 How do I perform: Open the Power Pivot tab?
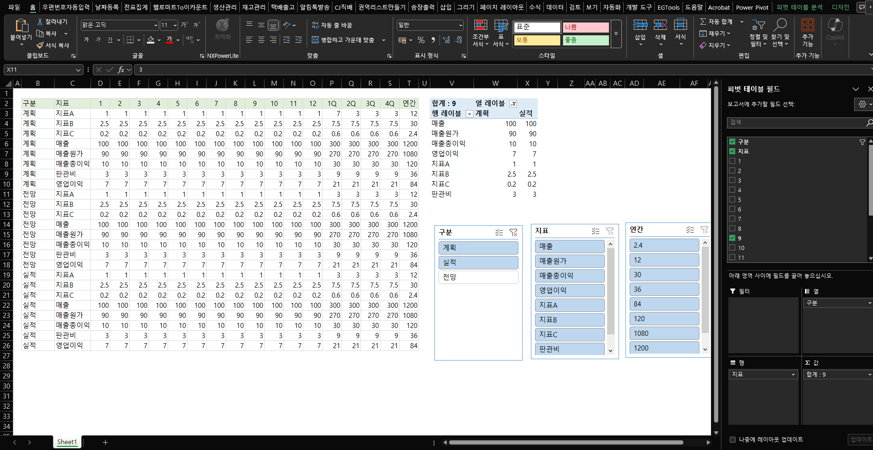click(752, 7)
